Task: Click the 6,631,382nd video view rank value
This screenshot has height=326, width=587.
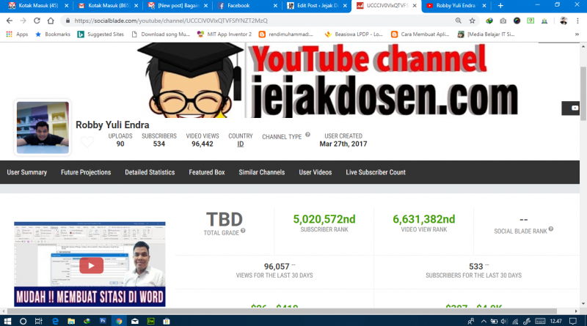Action: point(424,219)
